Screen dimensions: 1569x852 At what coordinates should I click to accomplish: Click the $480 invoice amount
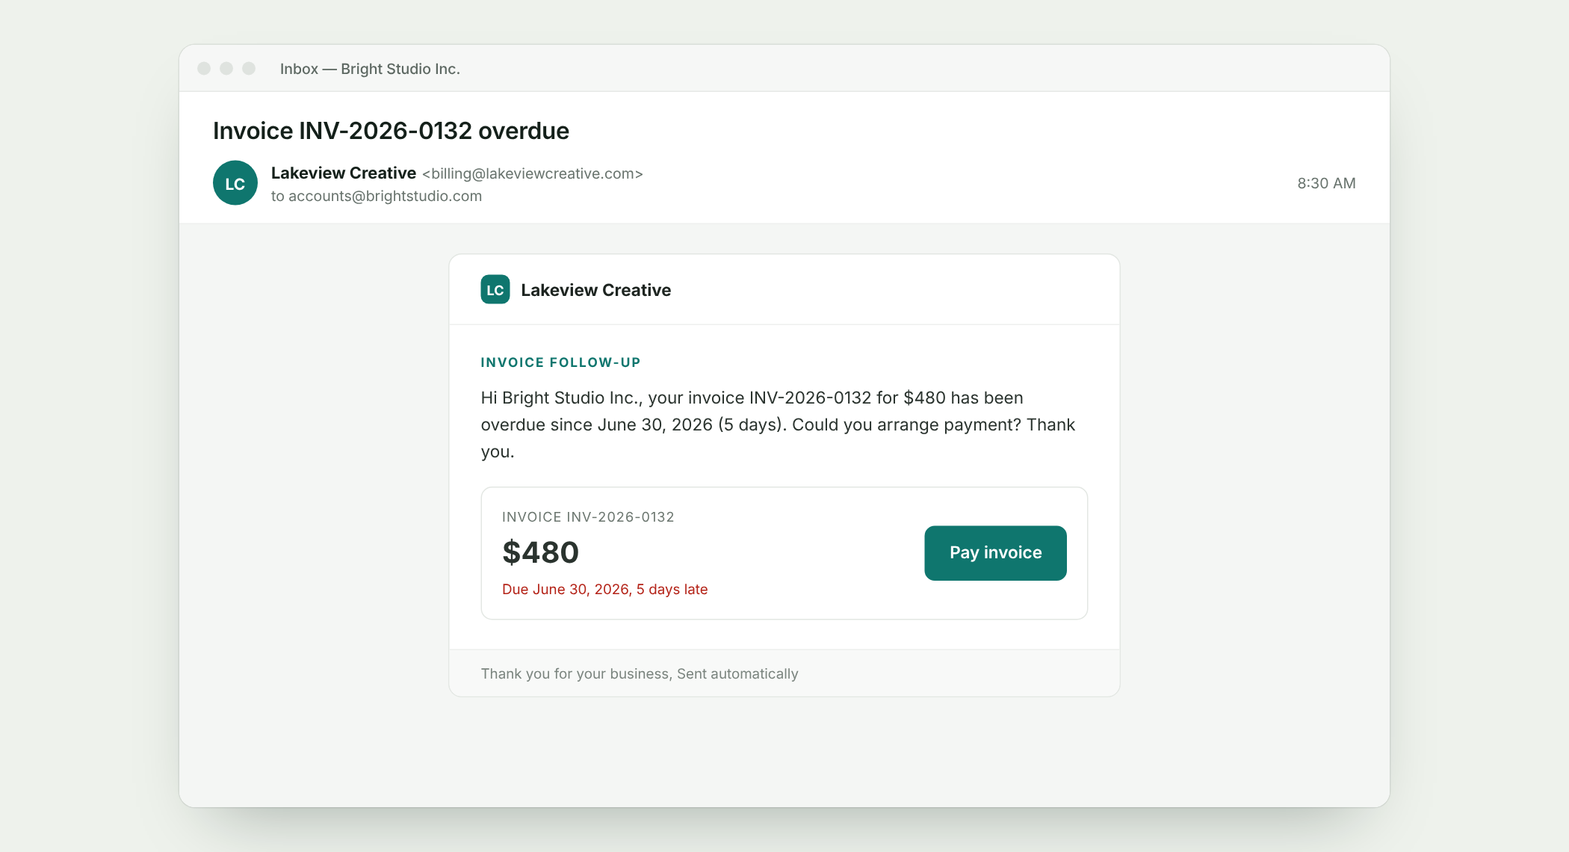tap(541, 552)
